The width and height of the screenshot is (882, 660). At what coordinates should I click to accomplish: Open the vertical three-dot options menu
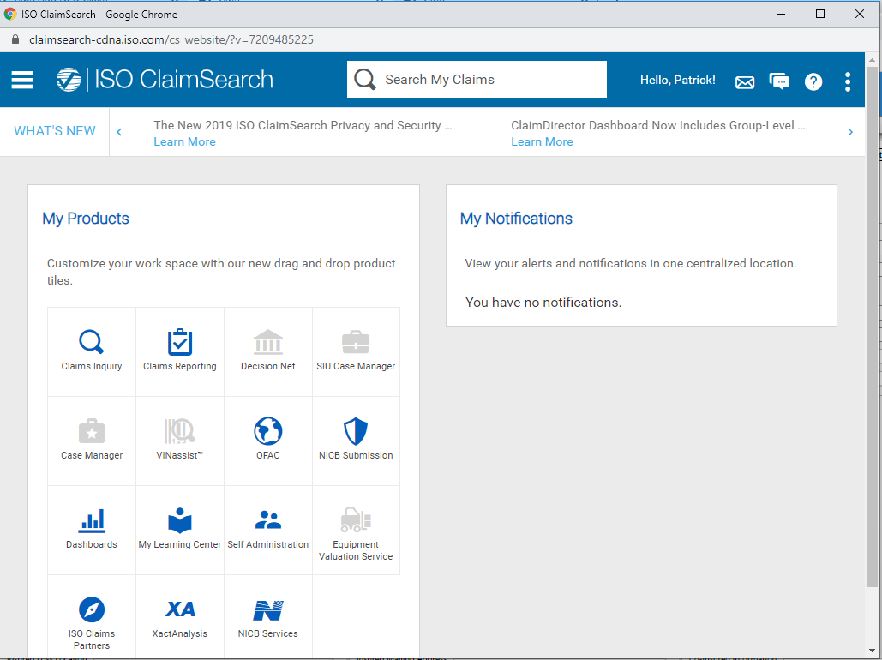pyautogui.click(x=848, y=81)
